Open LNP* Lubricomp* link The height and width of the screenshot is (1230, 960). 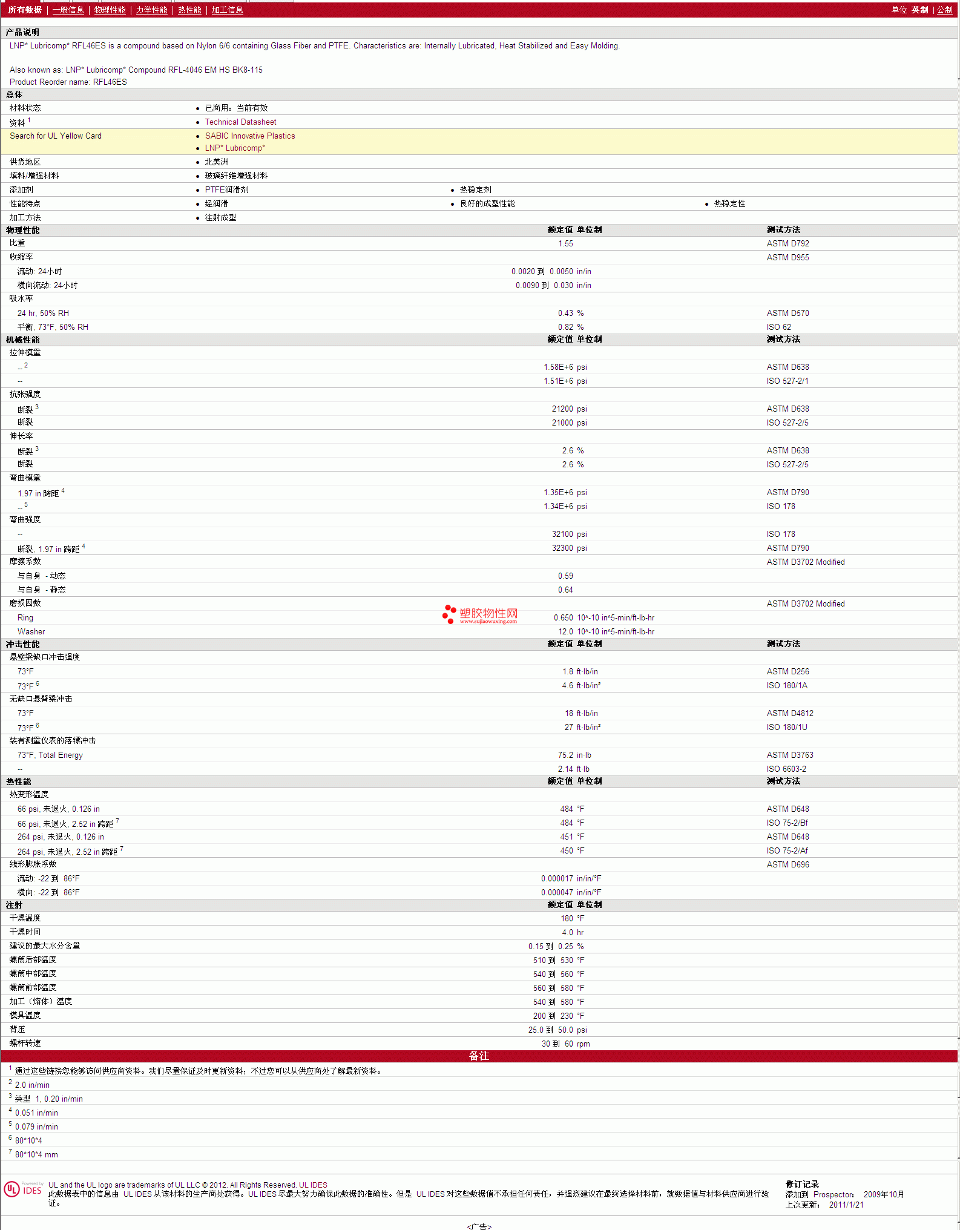235,148
